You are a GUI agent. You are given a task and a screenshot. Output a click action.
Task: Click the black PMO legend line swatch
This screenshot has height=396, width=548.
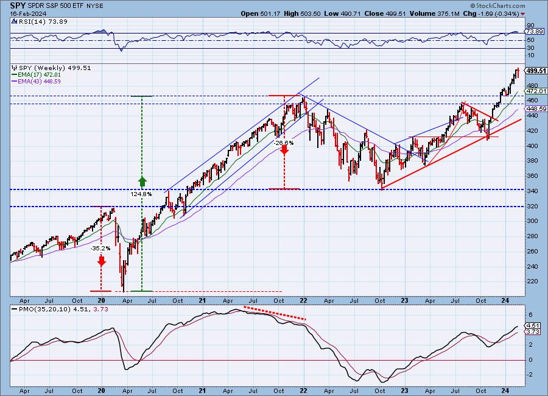(14, 309)
